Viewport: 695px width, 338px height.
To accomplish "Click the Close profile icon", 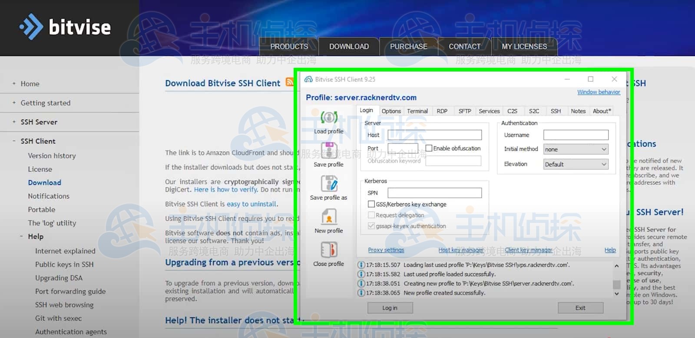I will [329, 250].
